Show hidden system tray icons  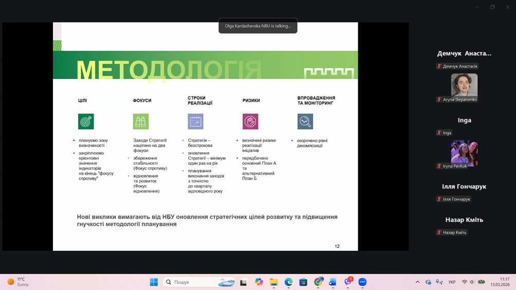pos(417,282)
